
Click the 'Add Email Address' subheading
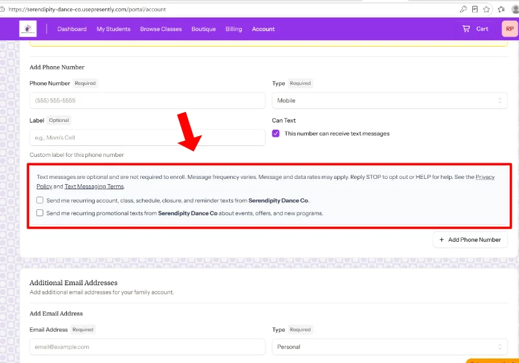tap(56, 313)
